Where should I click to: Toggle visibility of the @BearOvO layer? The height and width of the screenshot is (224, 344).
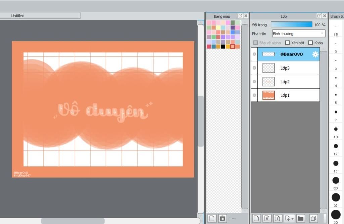click(x=254, y=54)
